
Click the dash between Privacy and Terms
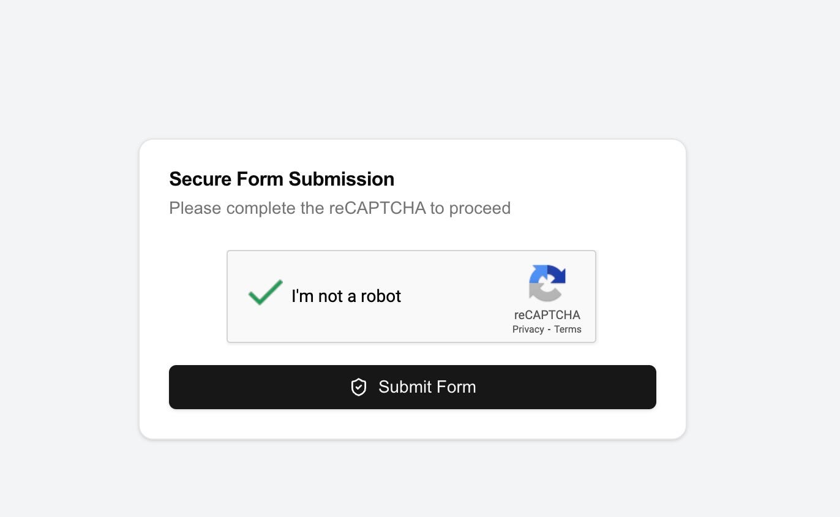point(549,330)
